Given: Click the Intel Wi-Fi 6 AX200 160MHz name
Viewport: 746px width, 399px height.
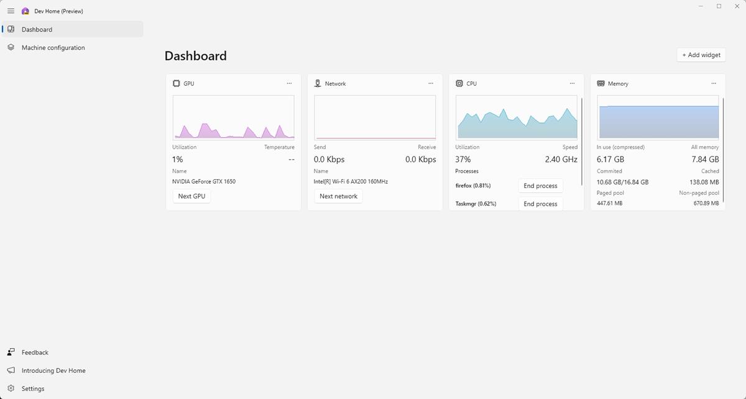Looking at the screenshot, I should coord(351,182).
